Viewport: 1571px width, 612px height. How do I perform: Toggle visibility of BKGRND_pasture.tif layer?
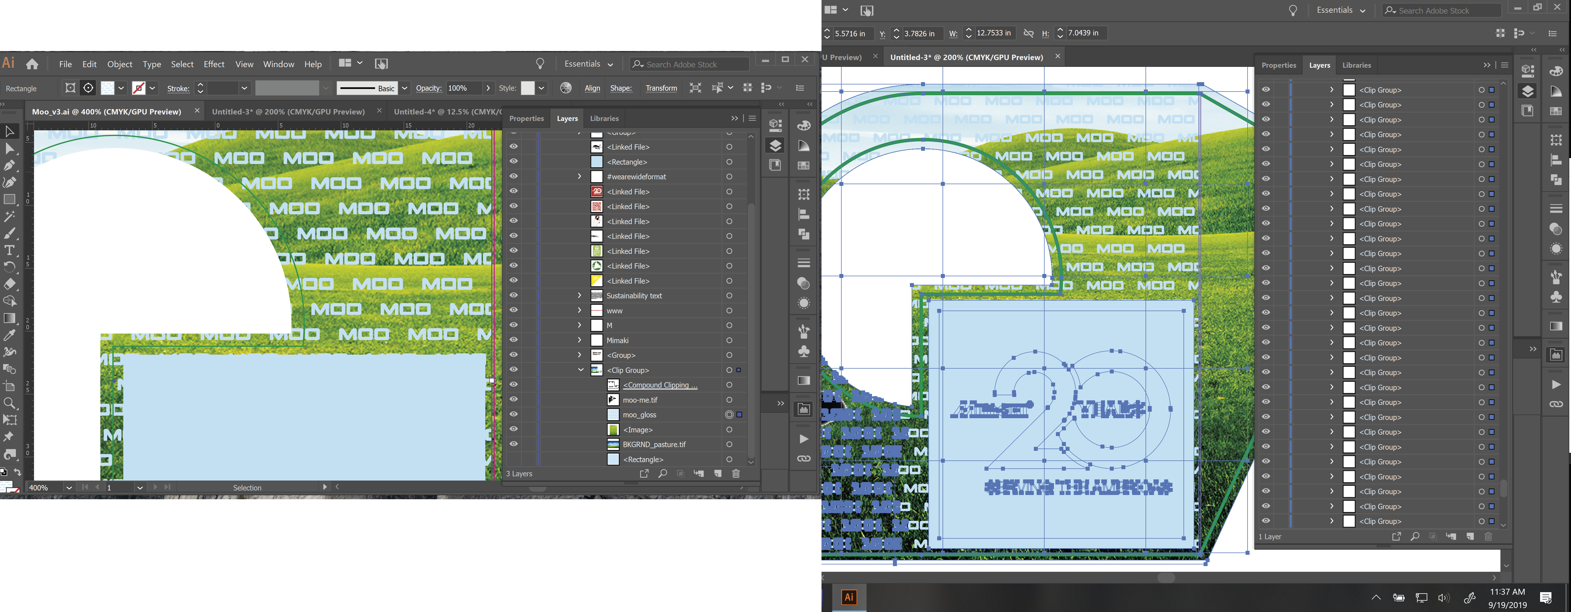tap(513, 444)
